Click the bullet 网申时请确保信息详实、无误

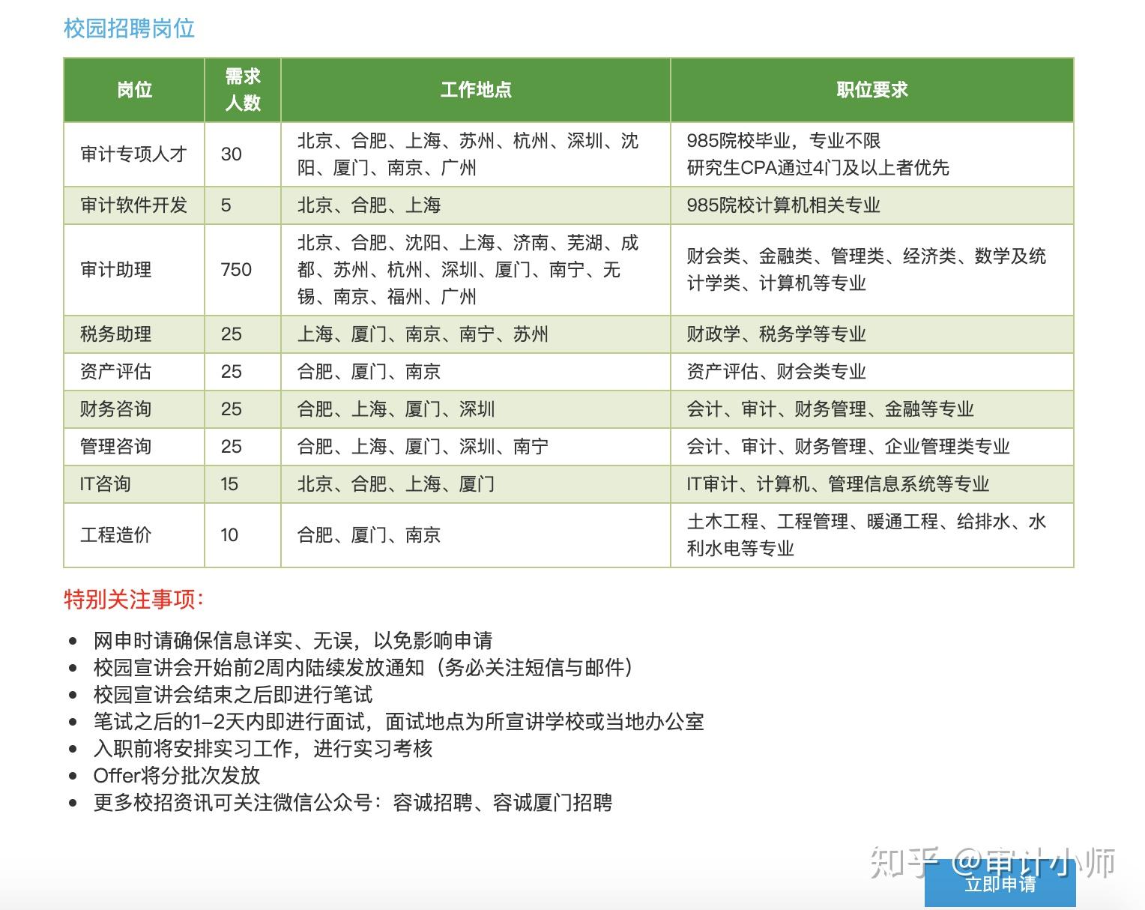pos(293,641)
